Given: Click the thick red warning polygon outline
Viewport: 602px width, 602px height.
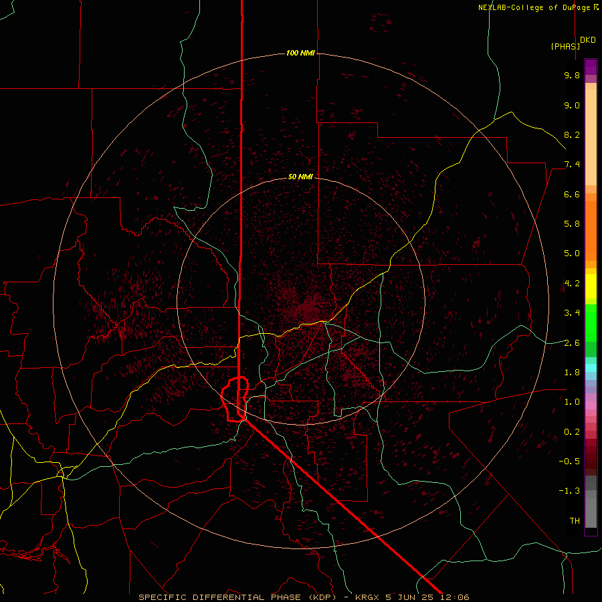Looking at the screenshot, I should [235, 399].
